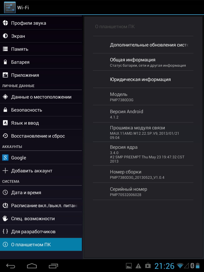Select Данные о местоположении
204x272 pixels.
41,97
